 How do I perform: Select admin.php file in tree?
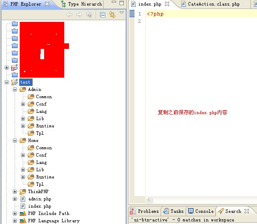[40, 199]
